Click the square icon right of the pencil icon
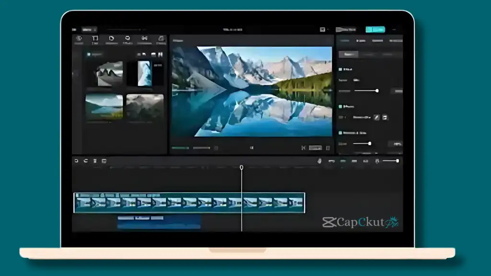 385,117
